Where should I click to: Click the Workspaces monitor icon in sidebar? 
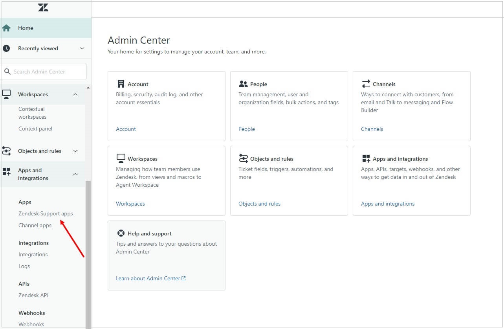pos(6,94)
